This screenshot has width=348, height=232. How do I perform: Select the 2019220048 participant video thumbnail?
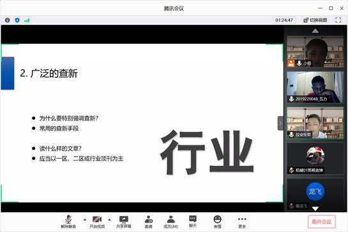click(315, 87)
